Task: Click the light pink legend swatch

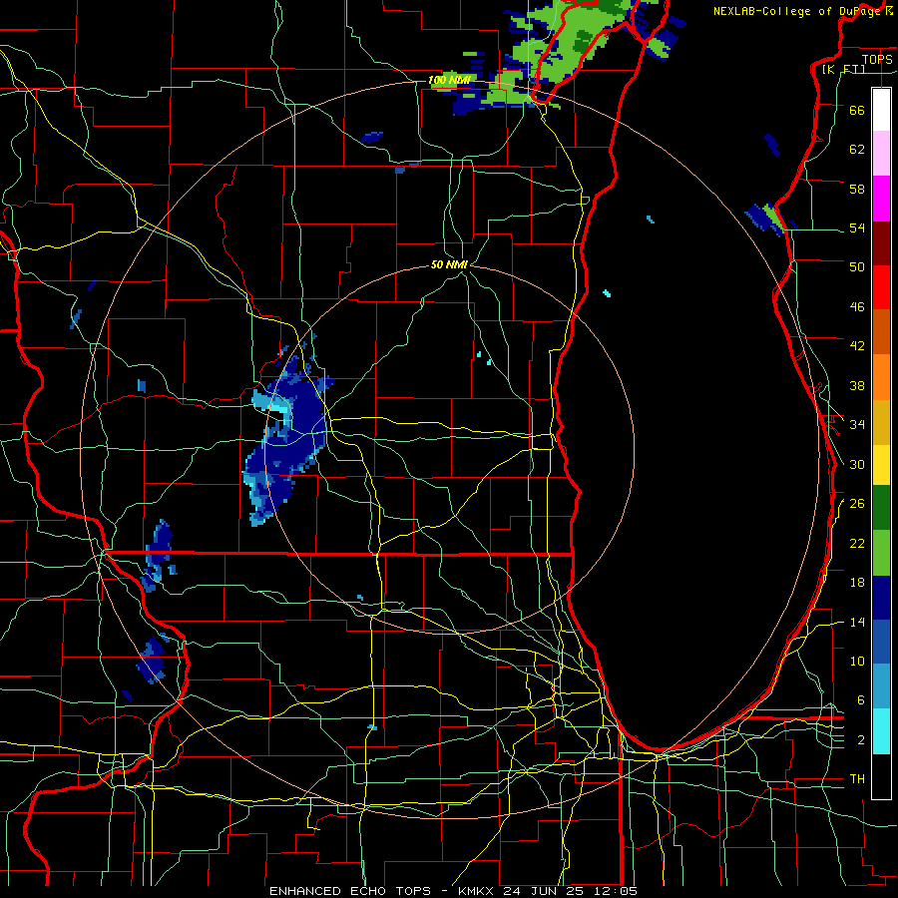Action: click(881, 153)
